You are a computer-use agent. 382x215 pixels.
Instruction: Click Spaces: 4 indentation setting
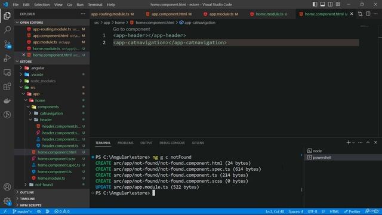[x=296, y=211]
